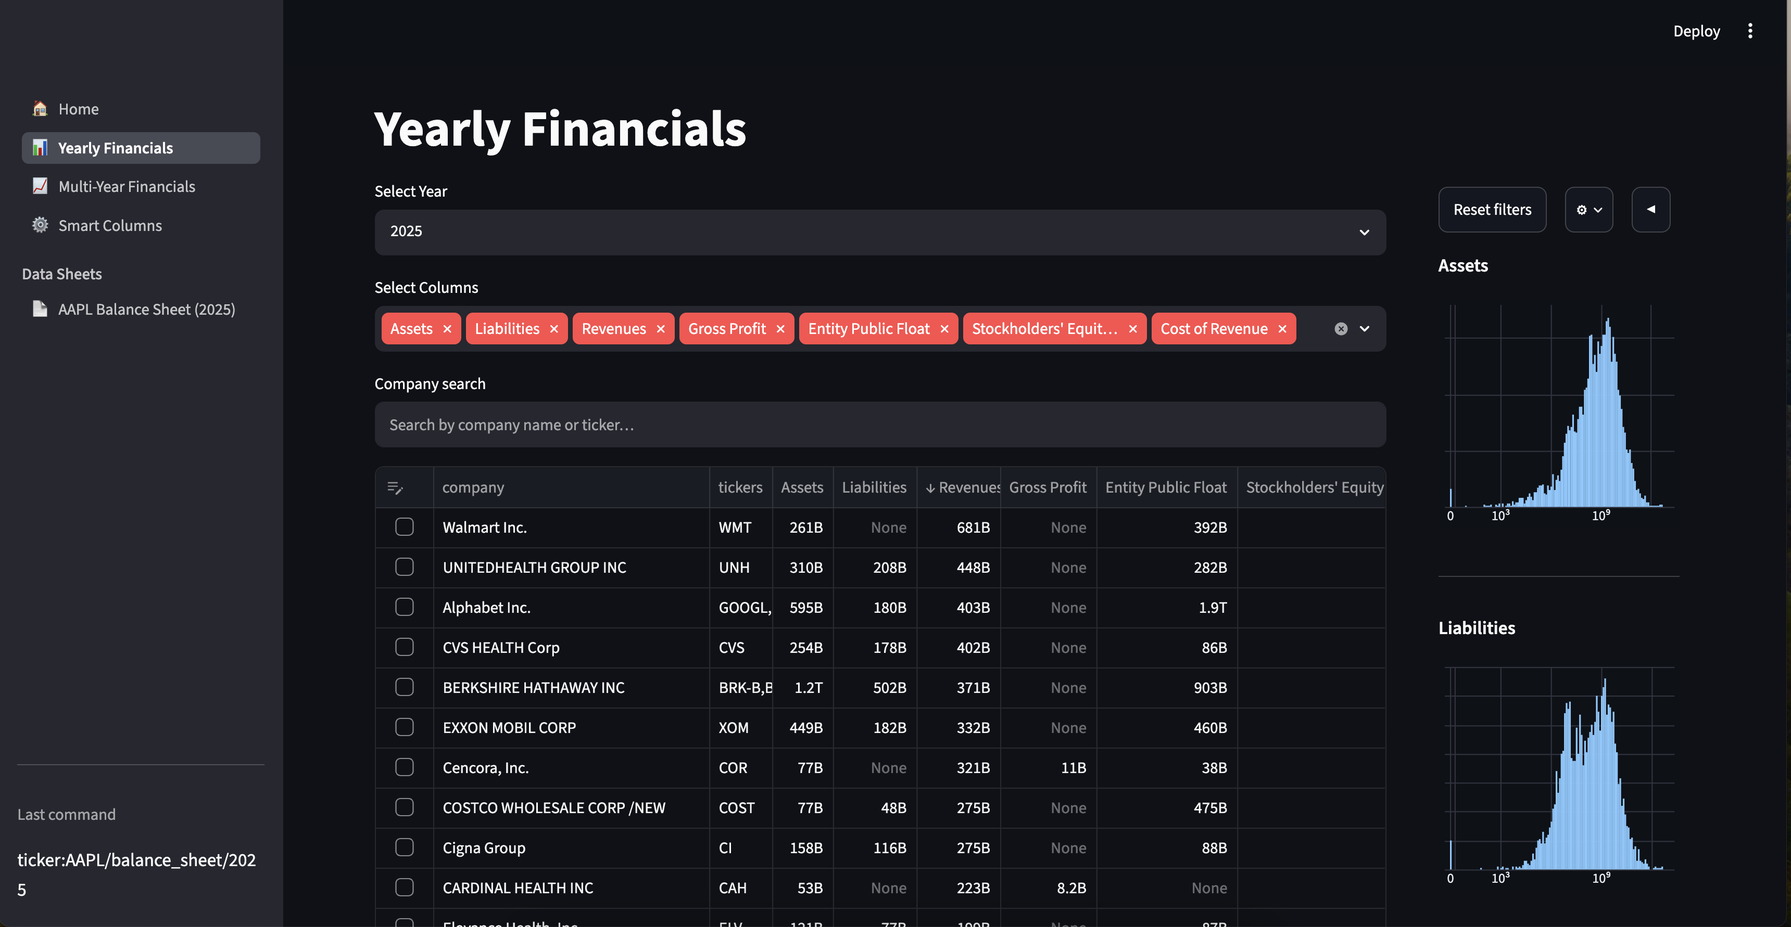Clear all selected columns icon

coord(1341,329)
